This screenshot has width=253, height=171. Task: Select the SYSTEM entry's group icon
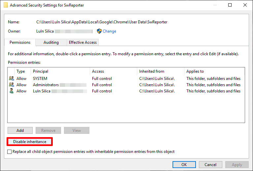12,79
